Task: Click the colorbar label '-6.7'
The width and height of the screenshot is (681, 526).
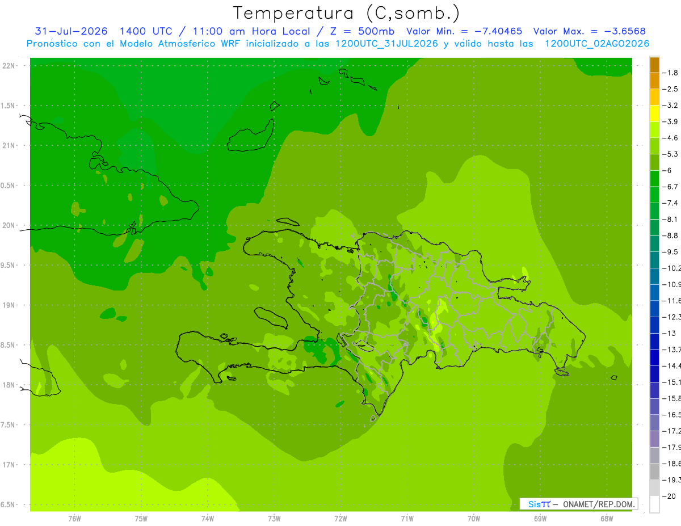Action: [x=670, y=187]
